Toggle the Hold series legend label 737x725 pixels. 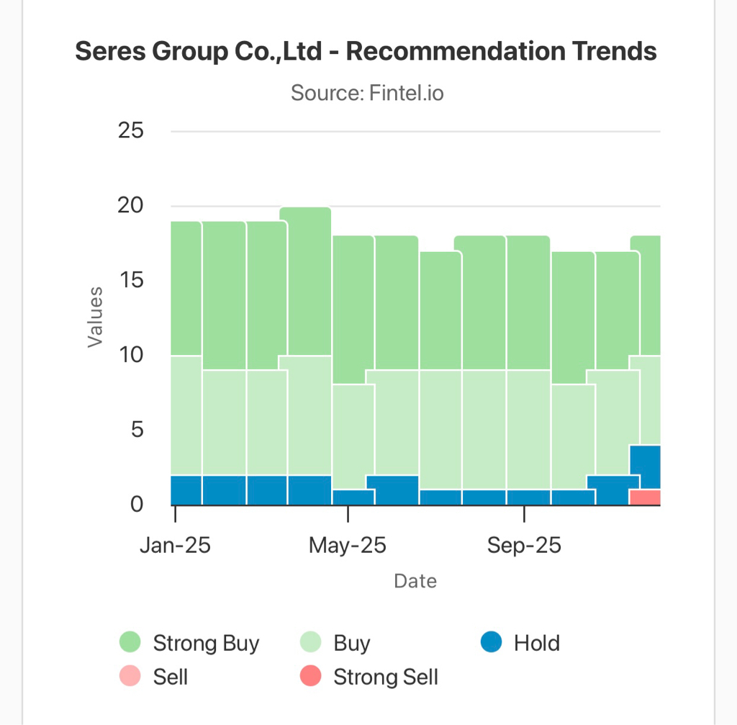point(536,642)
